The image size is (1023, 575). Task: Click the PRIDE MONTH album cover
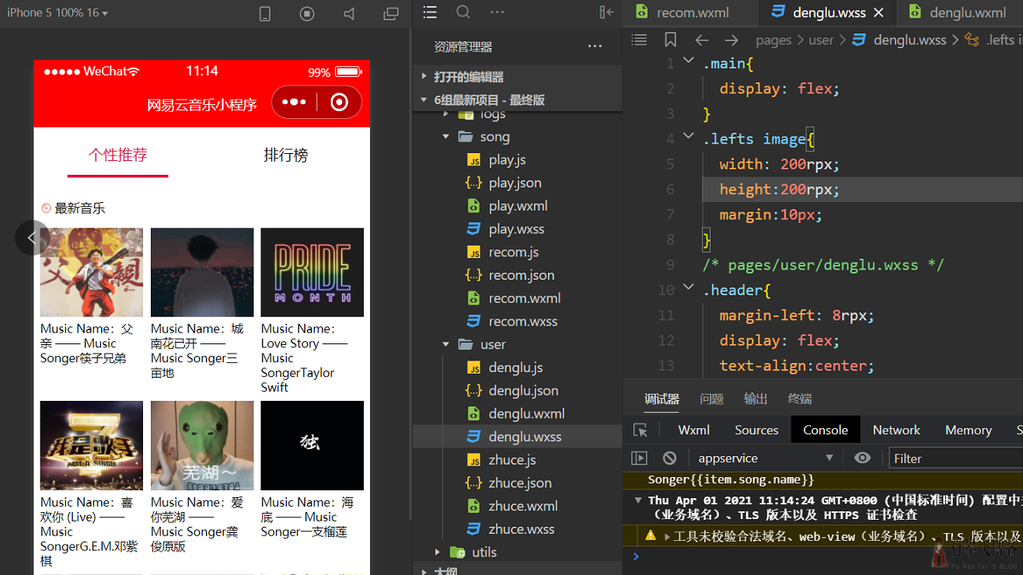point(312,272)
